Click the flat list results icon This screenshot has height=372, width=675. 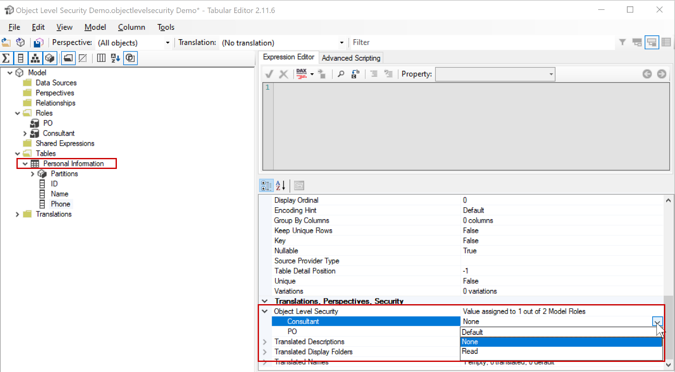(666, 42)
